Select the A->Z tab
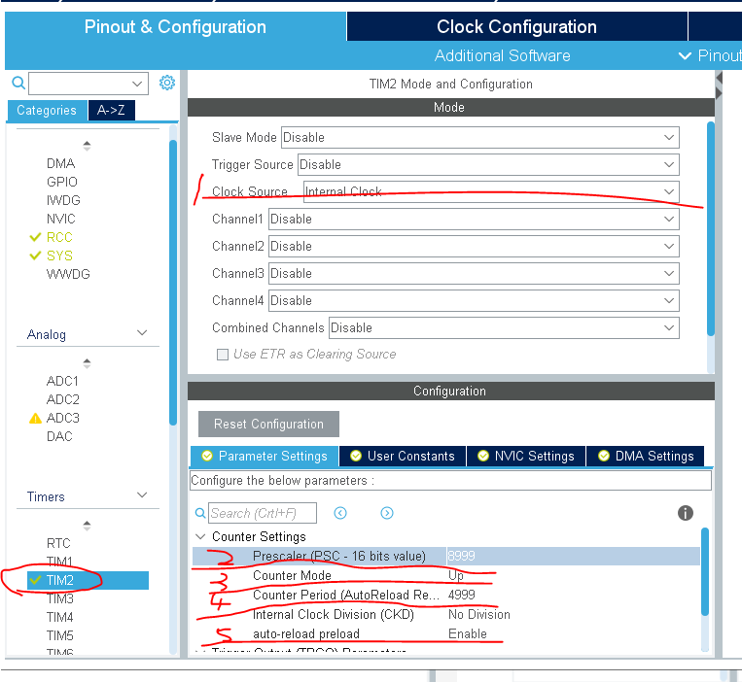The width and height of the screenshot is (742, 682). point(111,110)
